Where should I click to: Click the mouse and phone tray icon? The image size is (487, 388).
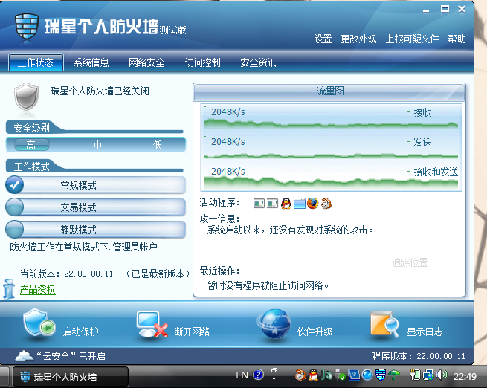click(326, 375)
